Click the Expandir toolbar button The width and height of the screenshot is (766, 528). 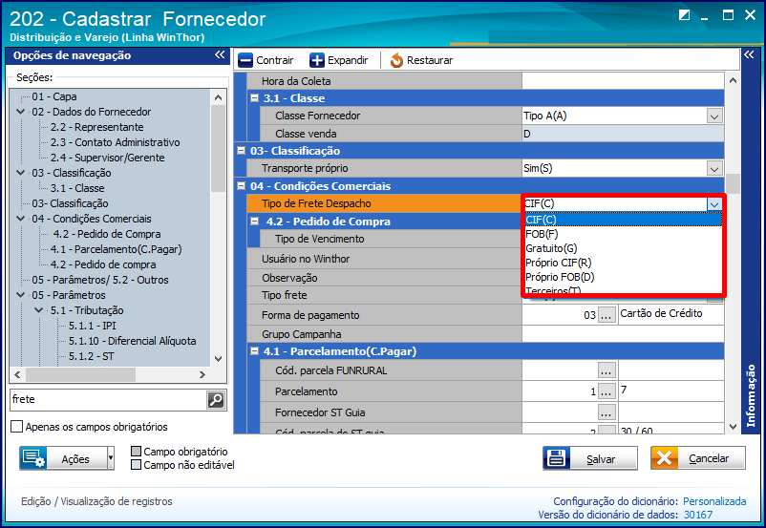pos(338,60)
